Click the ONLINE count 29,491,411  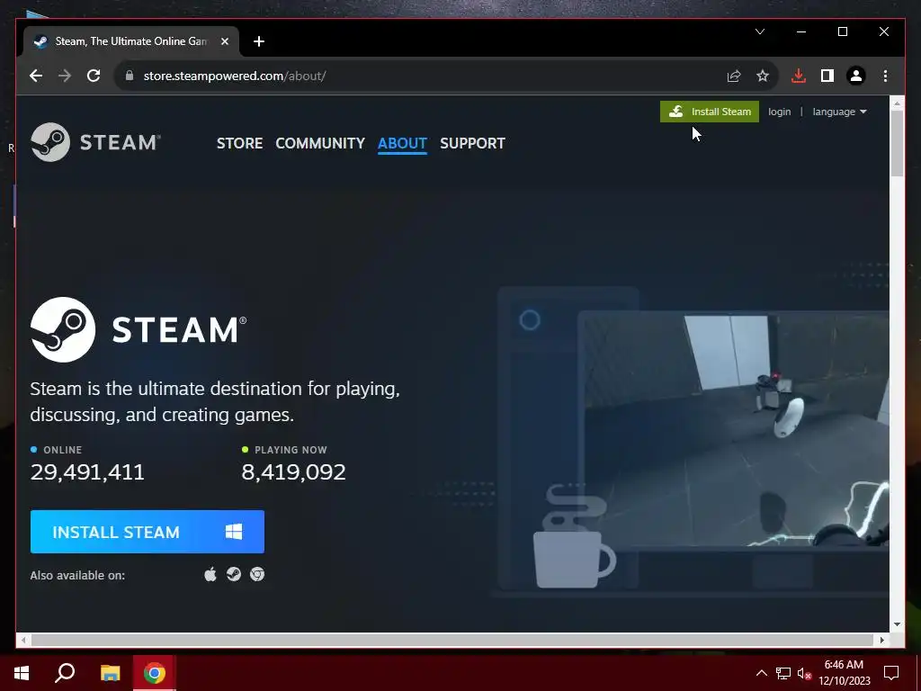pyautogui.click(x=87, y=471)
